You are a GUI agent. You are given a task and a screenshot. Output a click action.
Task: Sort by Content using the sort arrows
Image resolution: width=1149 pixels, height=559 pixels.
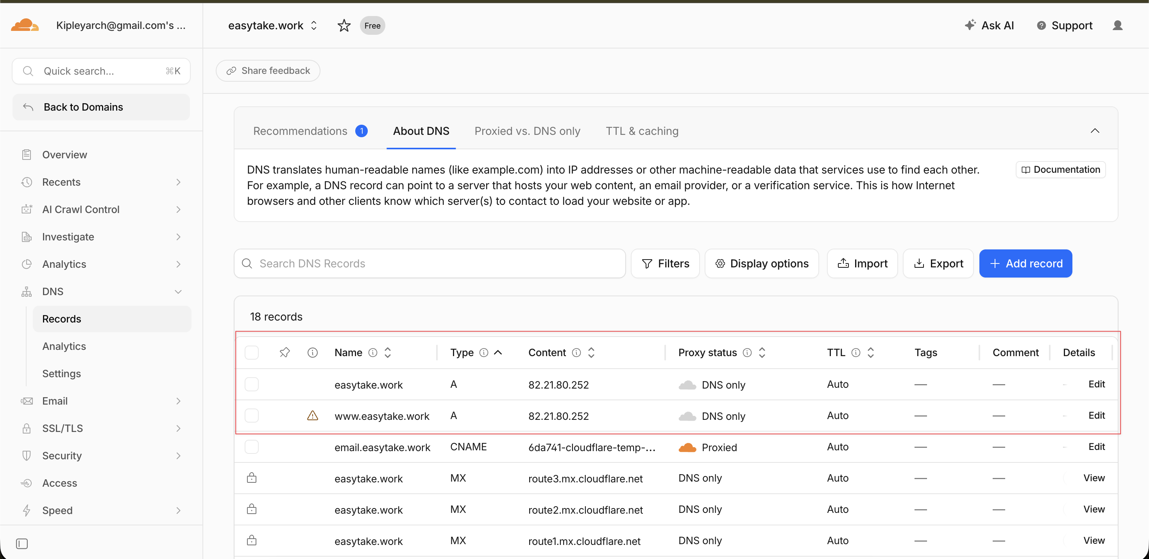(x=591, y=353)
